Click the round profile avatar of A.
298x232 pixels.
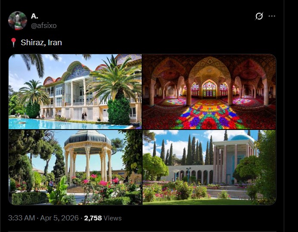[18, 21]
